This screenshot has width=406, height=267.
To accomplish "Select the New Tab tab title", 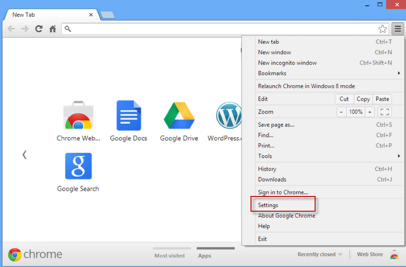I will click(x=24, y=15).
